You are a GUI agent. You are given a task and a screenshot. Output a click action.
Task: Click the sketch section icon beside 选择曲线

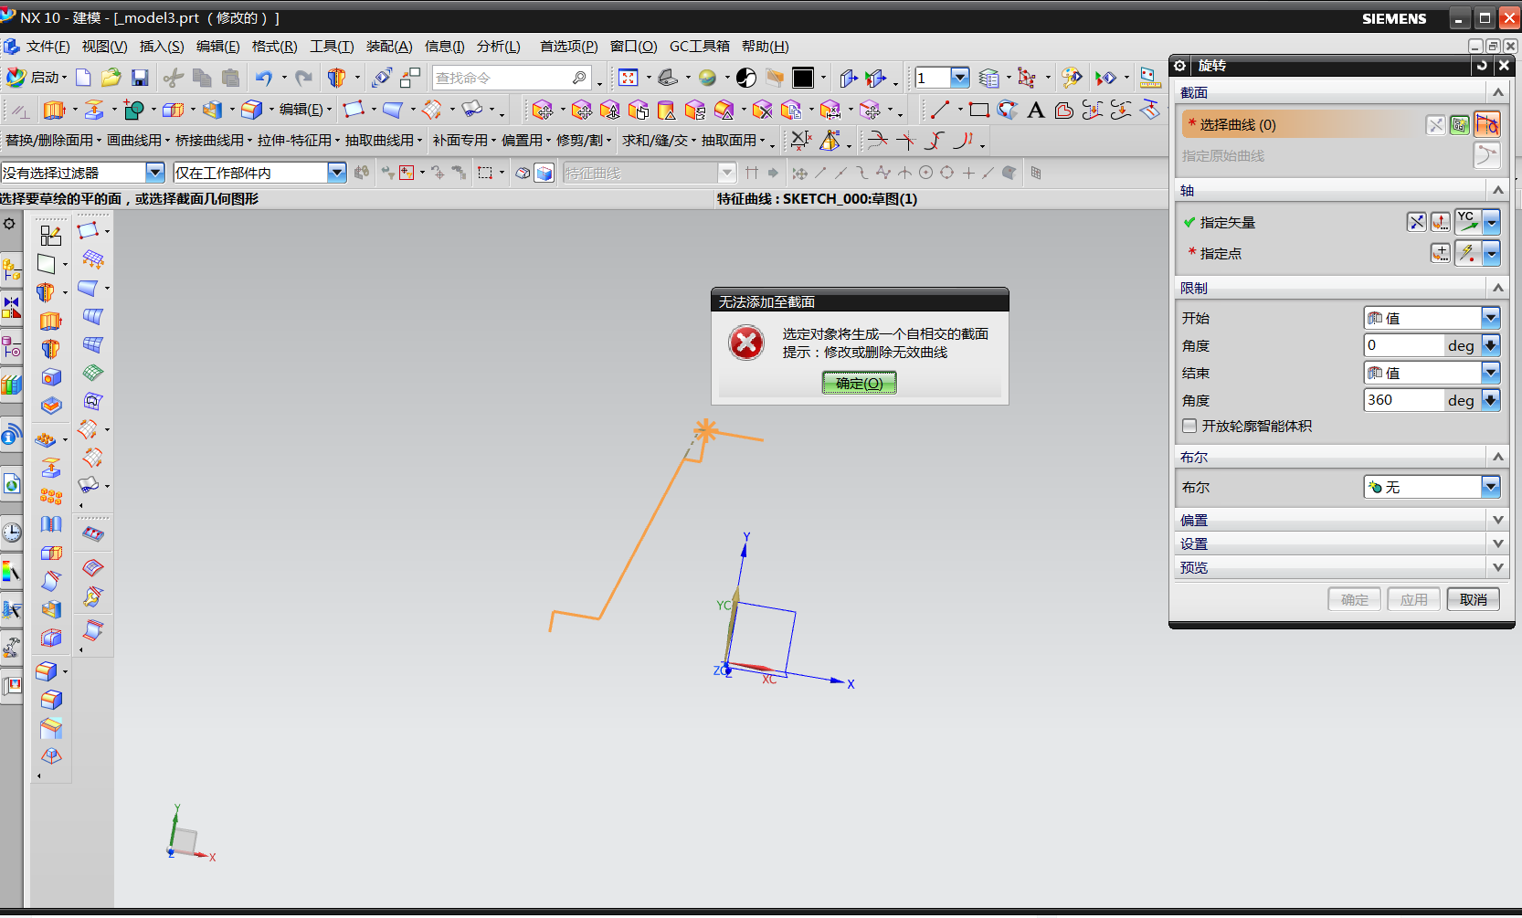pos(1460,124)
